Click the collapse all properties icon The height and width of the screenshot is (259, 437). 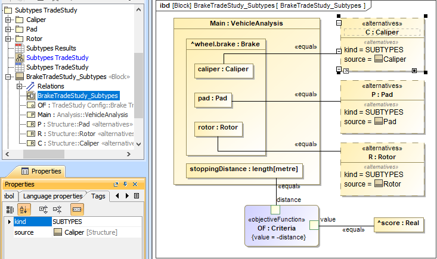point(57,209)
